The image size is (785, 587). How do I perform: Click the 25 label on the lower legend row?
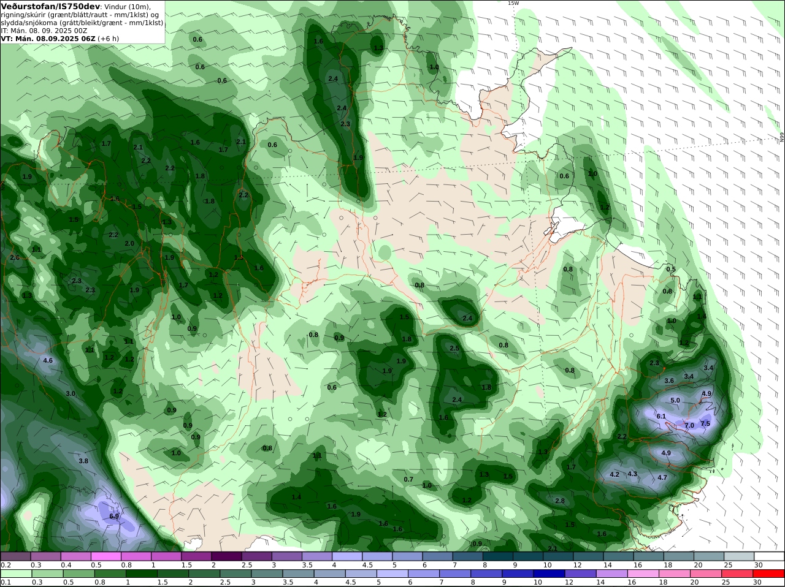(x=726, y=582)
